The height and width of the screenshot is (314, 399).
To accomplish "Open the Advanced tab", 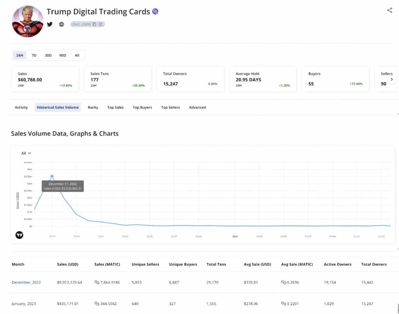I will pyautogui.click(x=198, y=107).
